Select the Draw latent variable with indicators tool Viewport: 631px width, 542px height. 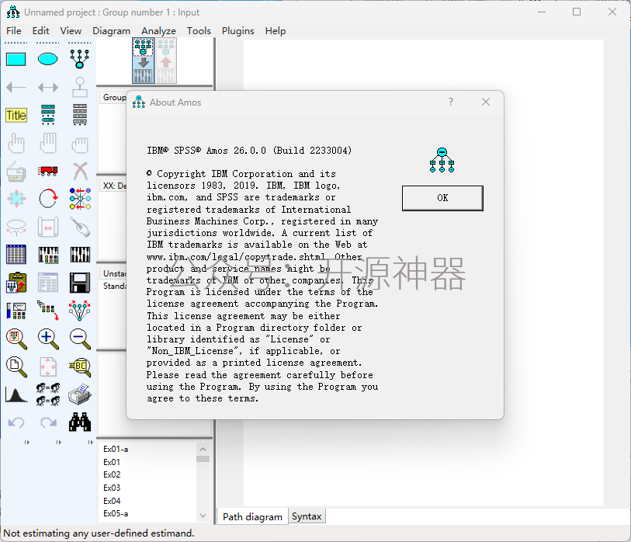[x=80, y=59]
